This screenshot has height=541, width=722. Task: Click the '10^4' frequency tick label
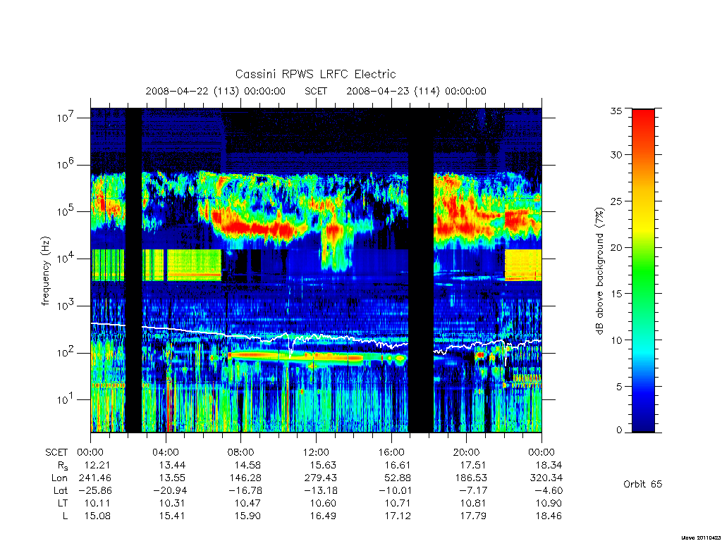pyautogui.click(x=66, y=259)
